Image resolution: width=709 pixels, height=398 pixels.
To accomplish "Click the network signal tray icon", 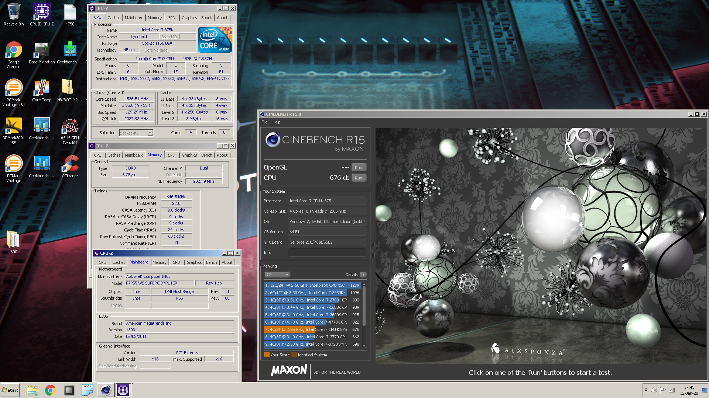I will (x=672, y=390).
